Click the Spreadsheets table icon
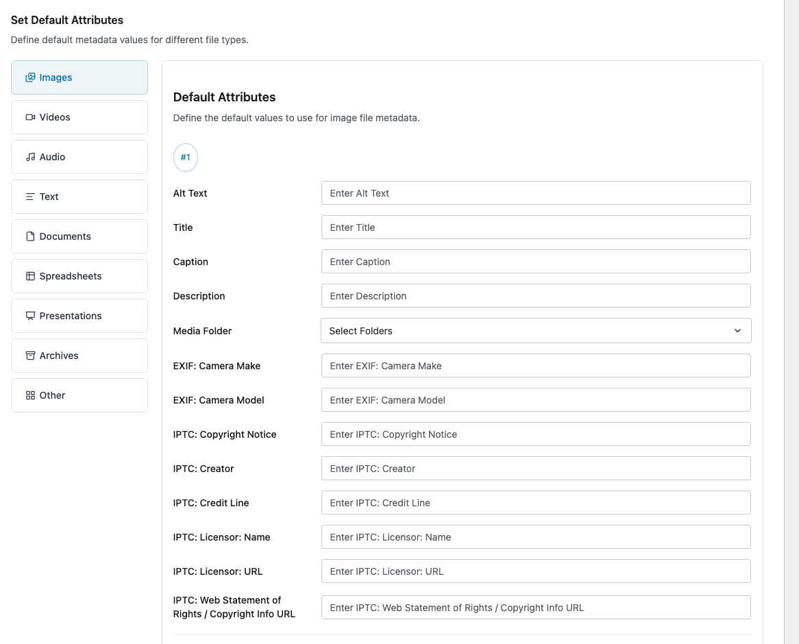 click(x=31, y=276)
